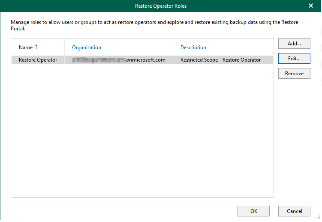Click the Add... button
This screenshot has width=322, height=222.
pos(294,44)
